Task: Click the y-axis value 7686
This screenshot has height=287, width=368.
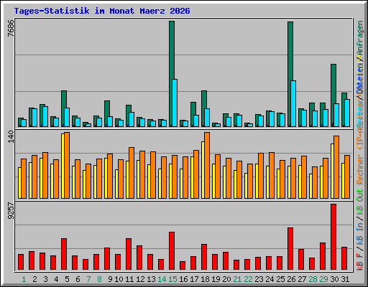Action: (11, 28)
